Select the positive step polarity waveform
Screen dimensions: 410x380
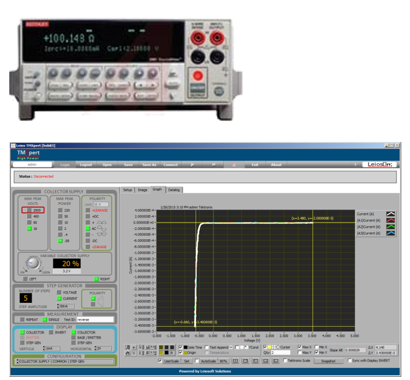pos(101,298)
